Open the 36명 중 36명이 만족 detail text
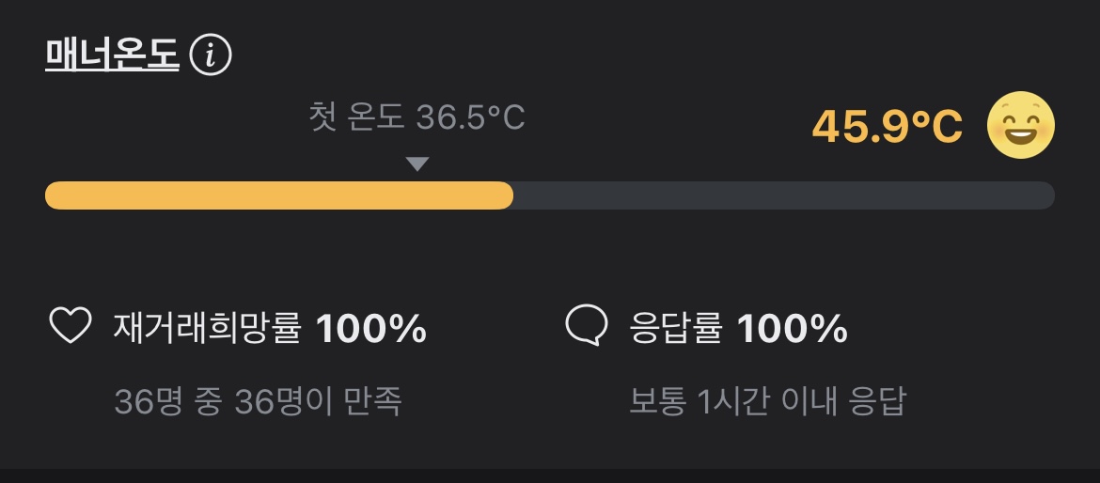 [258, 402]
